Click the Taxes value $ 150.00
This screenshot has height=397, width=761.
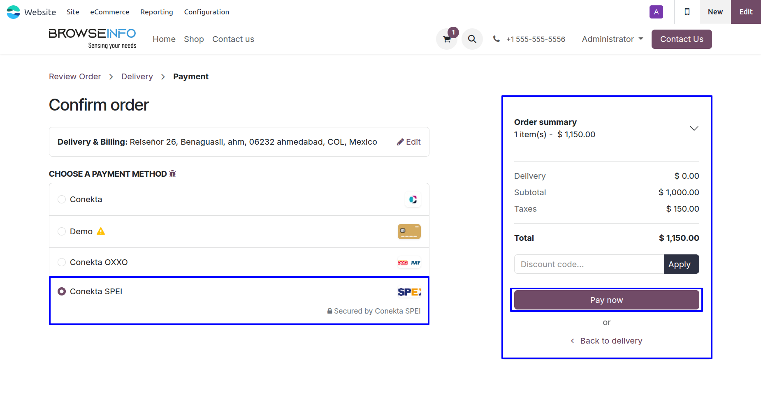click(x=683, y=209)
